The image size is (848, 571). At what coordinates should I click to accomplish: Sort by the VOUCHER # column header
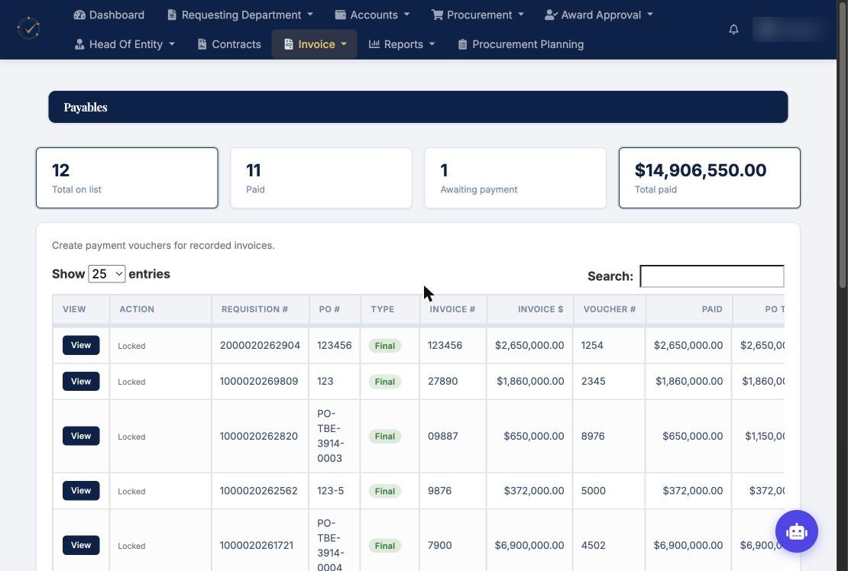(x=610, y=309)
